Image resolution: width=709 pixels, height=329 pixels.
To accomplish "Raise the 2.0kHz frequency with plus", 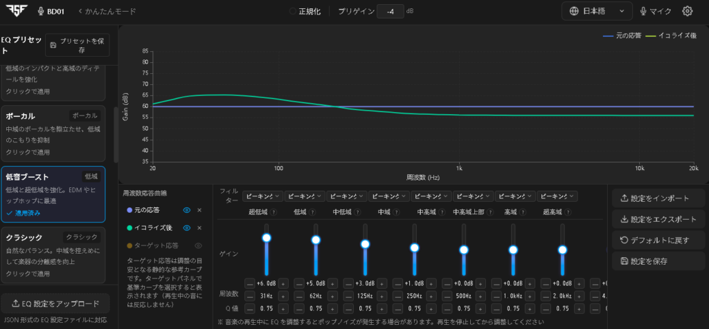I will (x=579, y=296).
